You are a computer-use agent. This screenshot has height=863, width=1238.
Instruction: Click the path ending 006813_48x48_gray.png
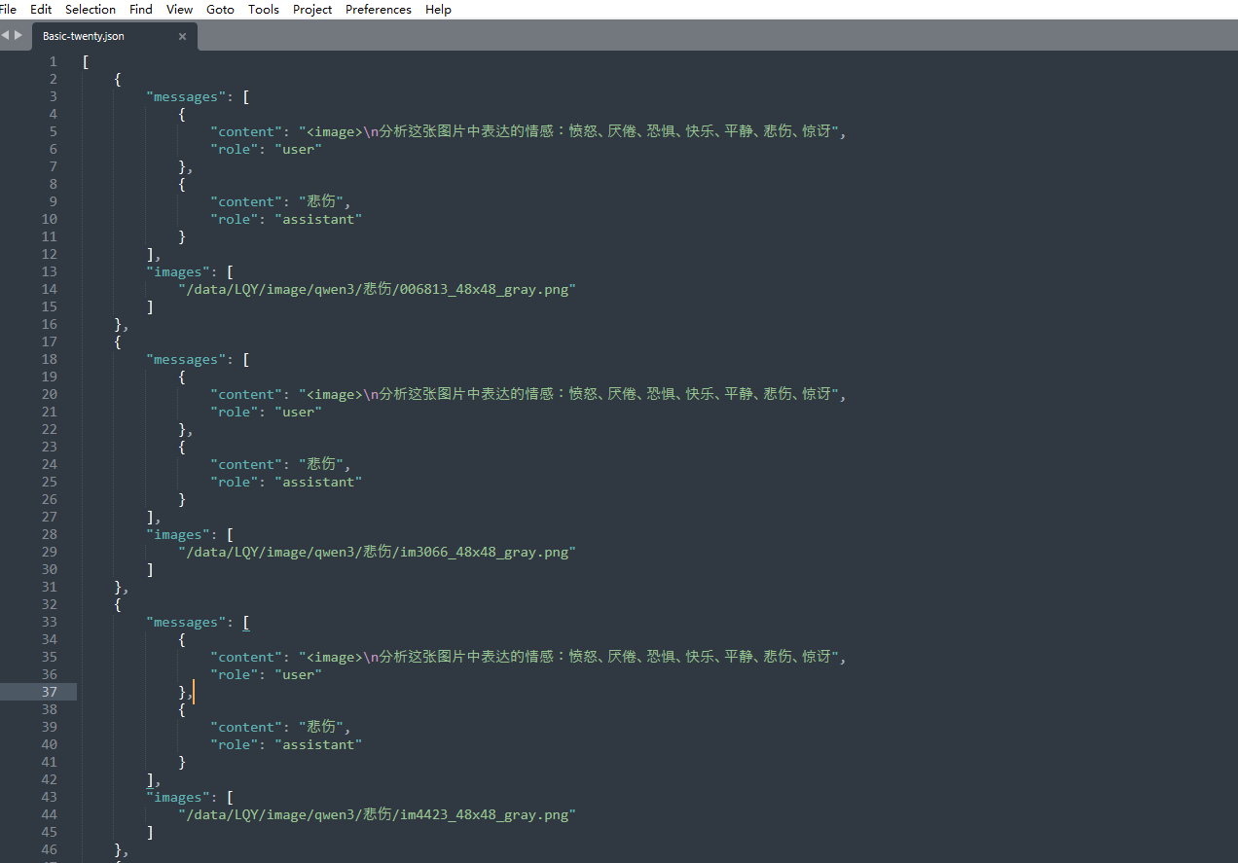tap(377, 289)
